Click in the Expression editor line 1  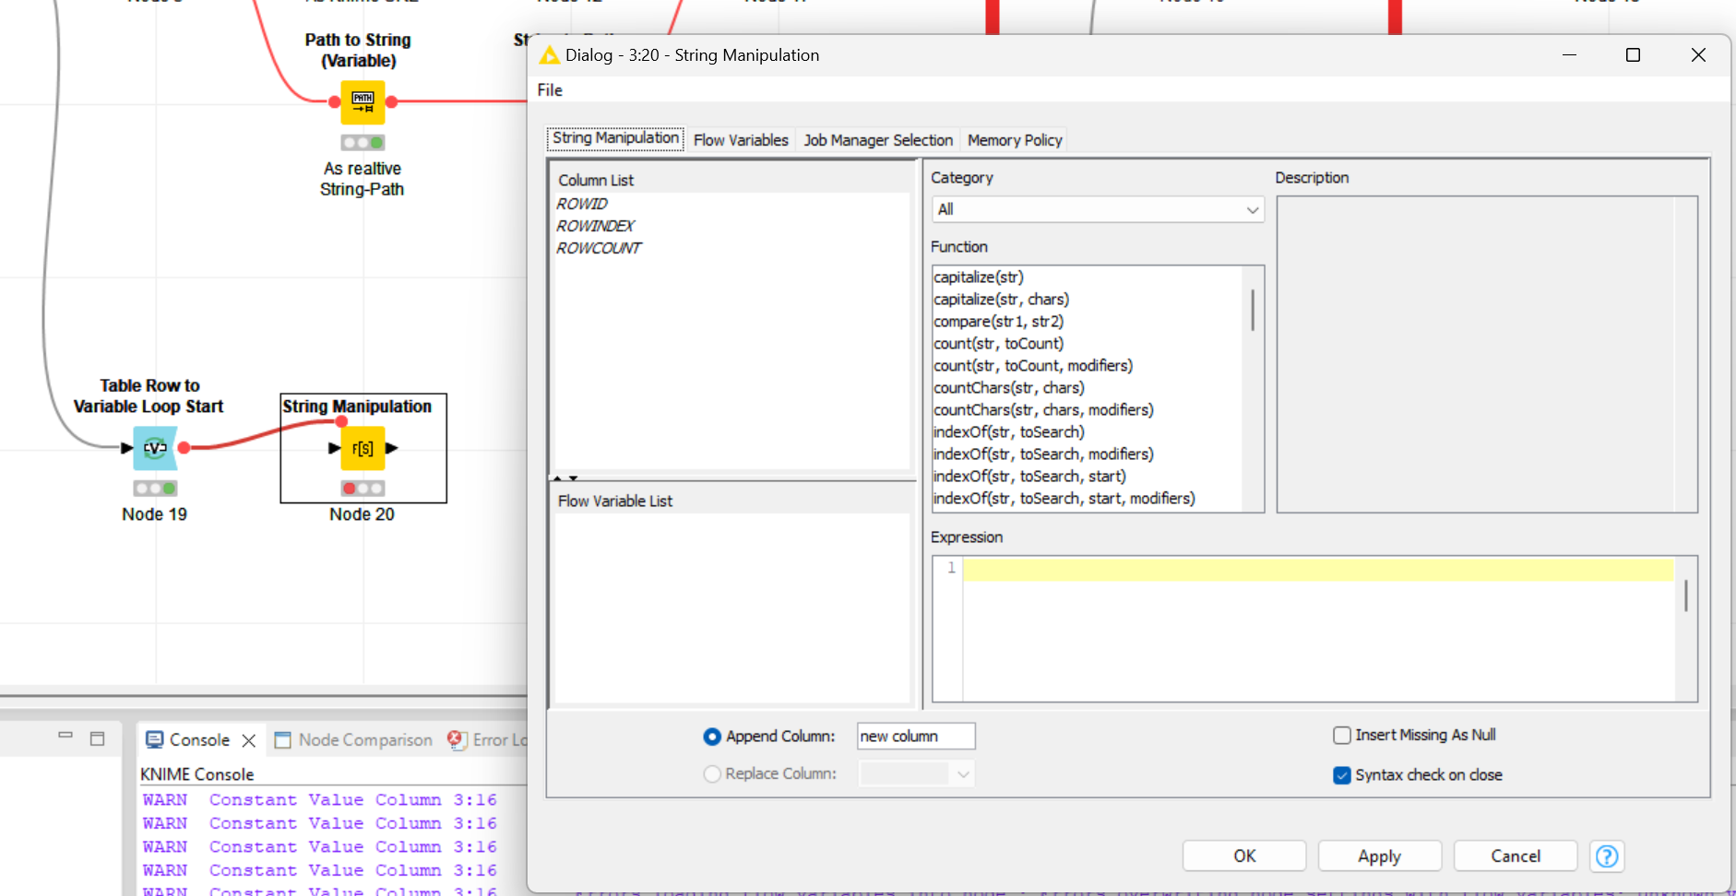click(x=1318, y=570)
